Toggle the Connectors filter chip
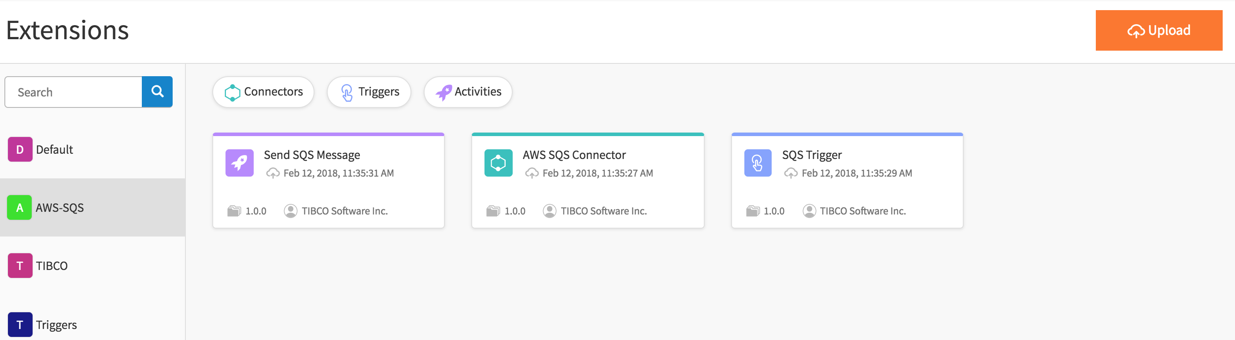This screenshot has width=1235, height=340. point(263,92)
